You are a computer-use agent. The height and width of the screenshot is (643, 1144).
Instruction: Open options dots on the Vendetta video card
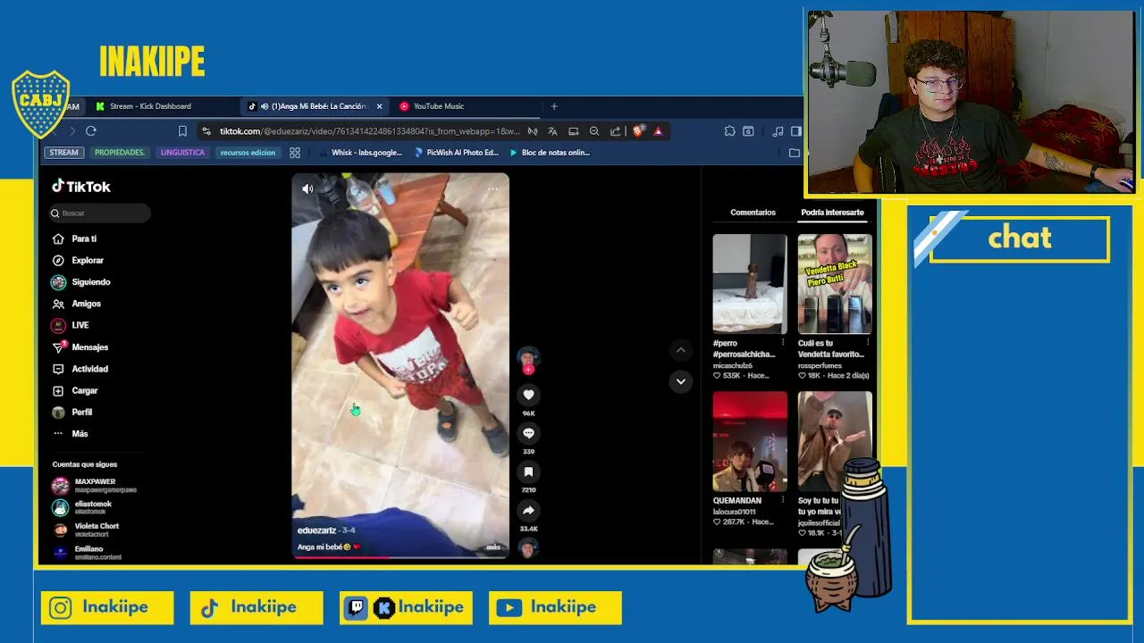click(868, 343)
